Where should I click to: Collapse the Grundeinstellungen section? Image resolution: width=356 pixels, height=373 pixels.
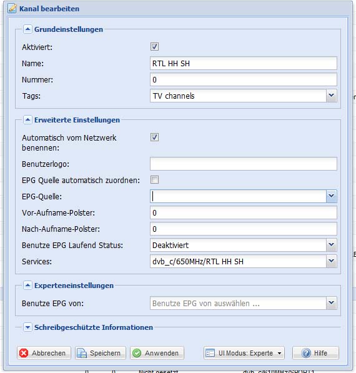point(27,29)
